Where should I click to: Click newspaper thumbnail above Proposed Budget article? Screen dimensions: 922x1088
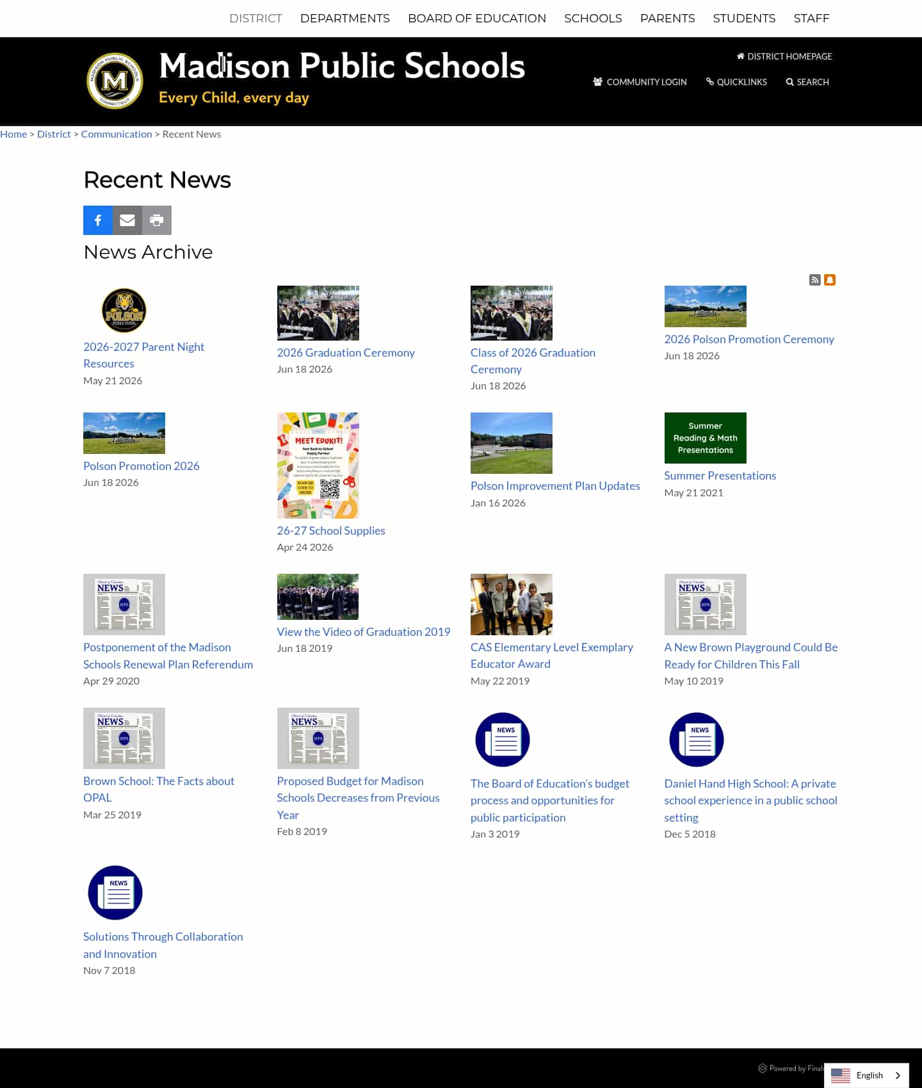[318, 738]
